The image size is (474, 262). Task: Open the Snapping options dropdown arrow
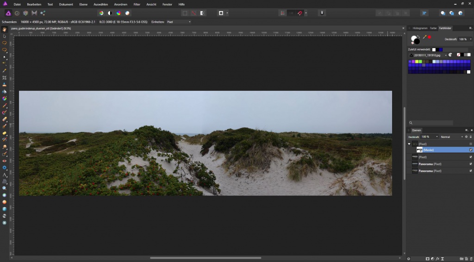[306, 13]
